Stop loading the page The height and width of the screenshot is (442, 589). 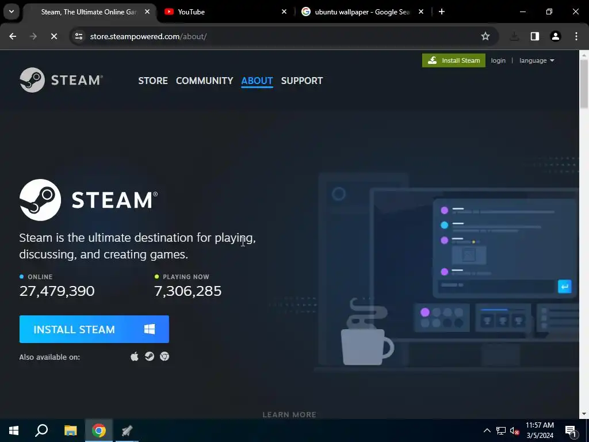tap(54, 36)
